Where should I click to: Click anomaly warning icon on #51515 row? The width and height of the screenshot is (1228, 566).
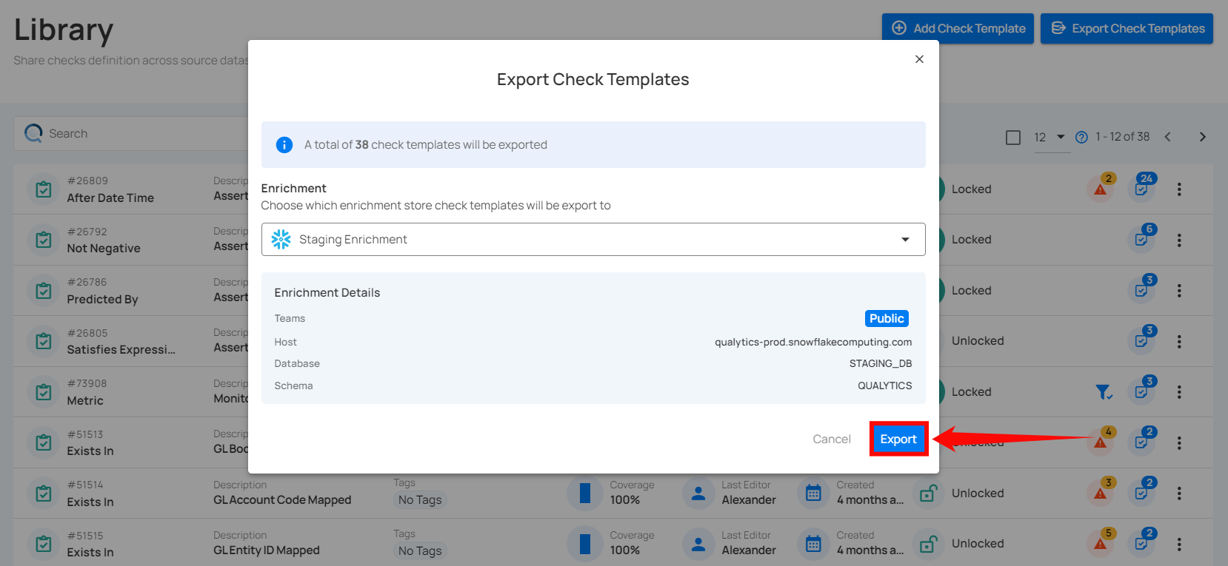(x=1101, y=543)
